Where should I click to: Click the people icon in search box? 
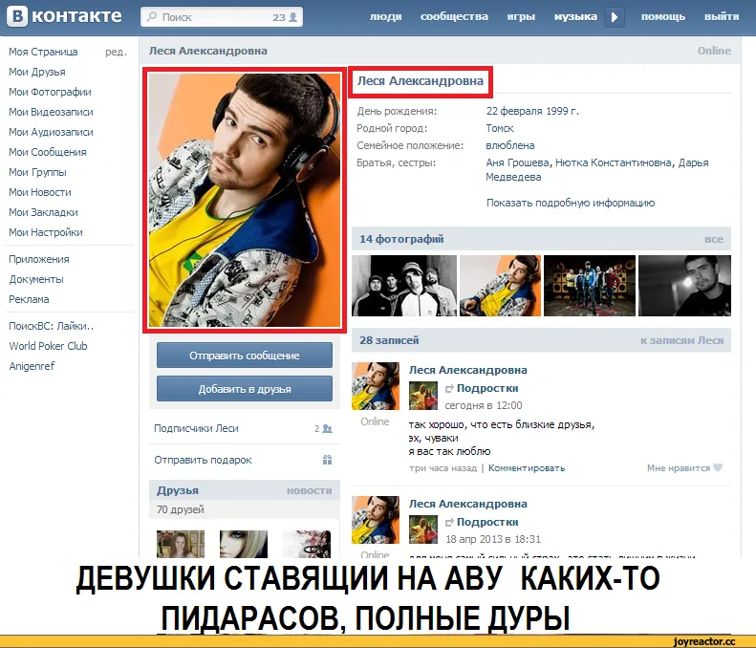[x=292, y=17]
